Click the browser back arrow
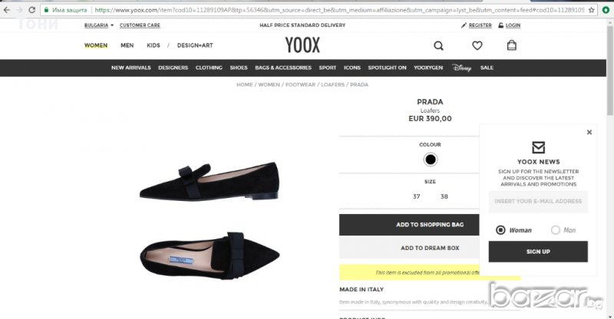Image resolution: width=614 pixels, height=319 pixels. tap(7, 11)
